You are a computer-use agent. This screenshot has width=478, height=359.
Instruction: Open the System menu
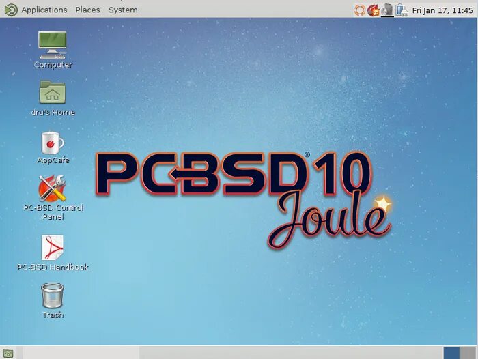tap(123, 10)
